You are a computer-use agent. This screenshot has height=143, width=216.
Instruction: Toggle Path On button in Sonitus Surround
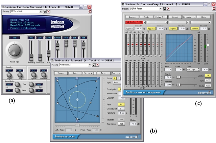click(121, 105)
